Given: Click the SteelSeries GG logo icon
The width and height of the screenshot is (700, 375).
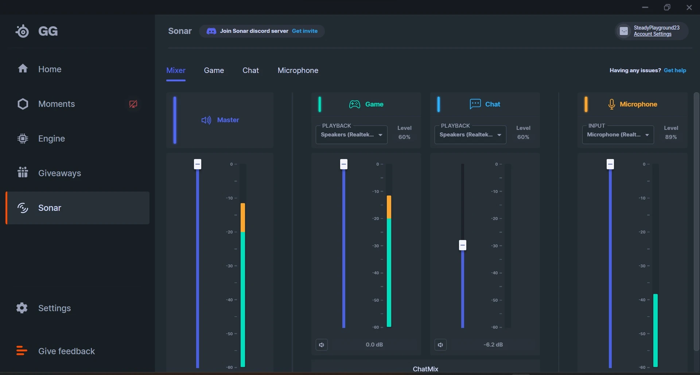Looking at the screenshot, I should (22, 31).
